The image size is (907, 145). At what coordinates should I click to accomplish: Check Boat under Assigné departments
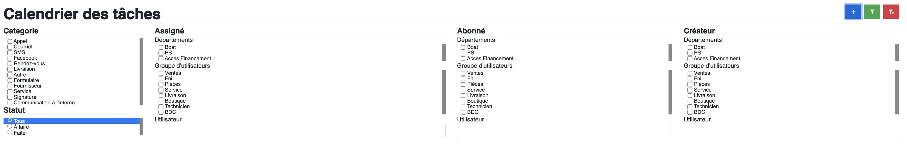(161, 47)
